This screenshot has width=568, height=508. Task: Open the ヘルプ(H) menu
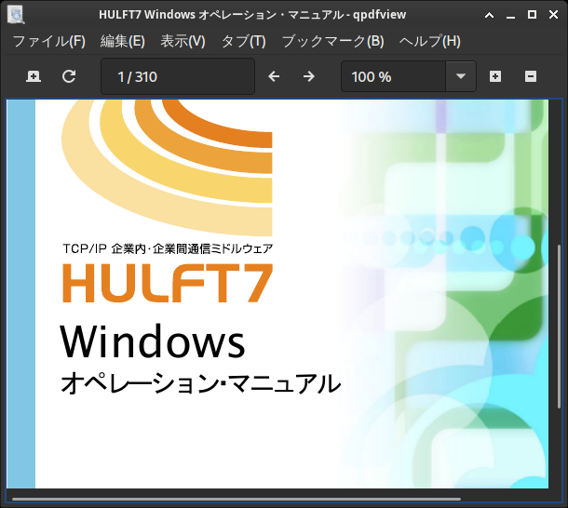tap(430, 41)
